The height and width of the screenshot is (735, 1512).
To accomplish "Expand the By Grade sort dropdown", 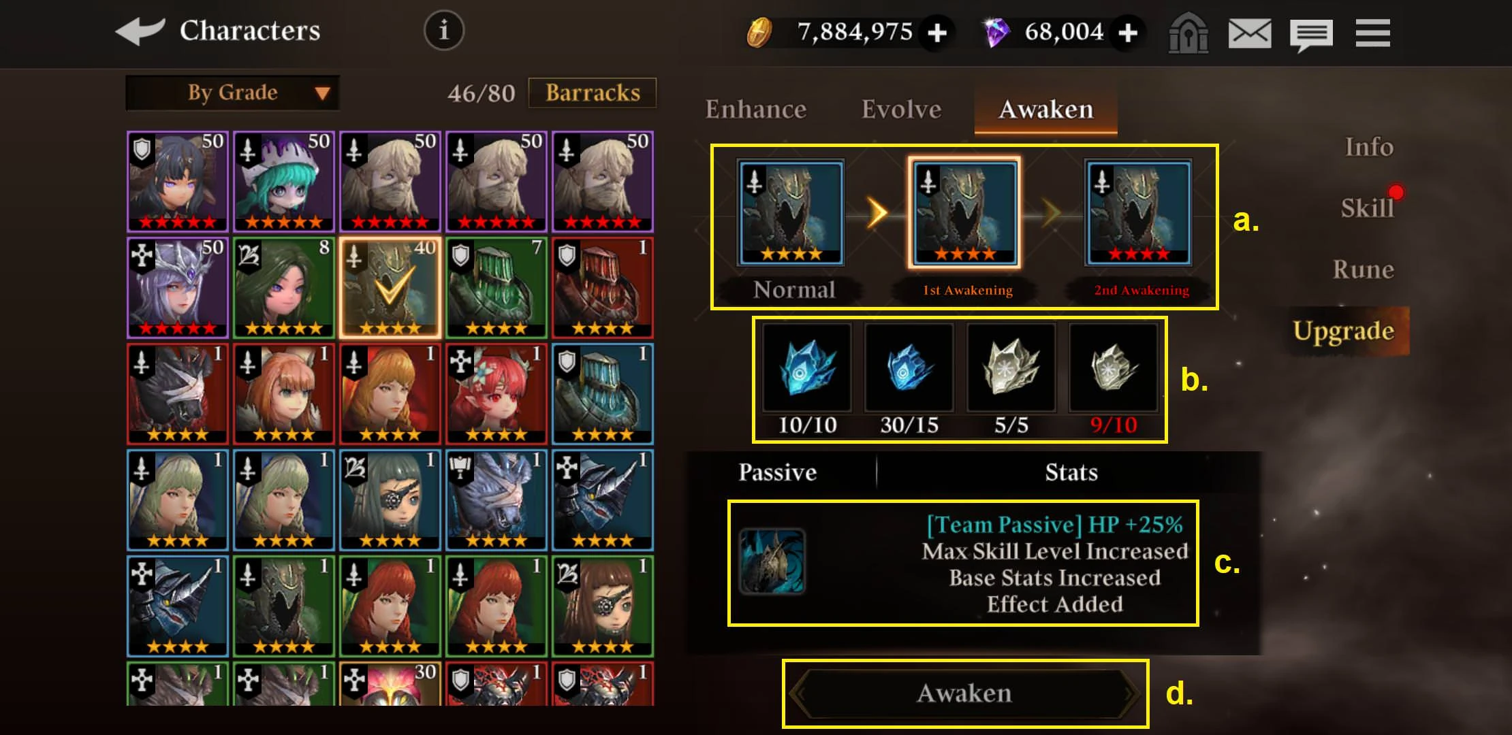I will [x=233, y=93].
